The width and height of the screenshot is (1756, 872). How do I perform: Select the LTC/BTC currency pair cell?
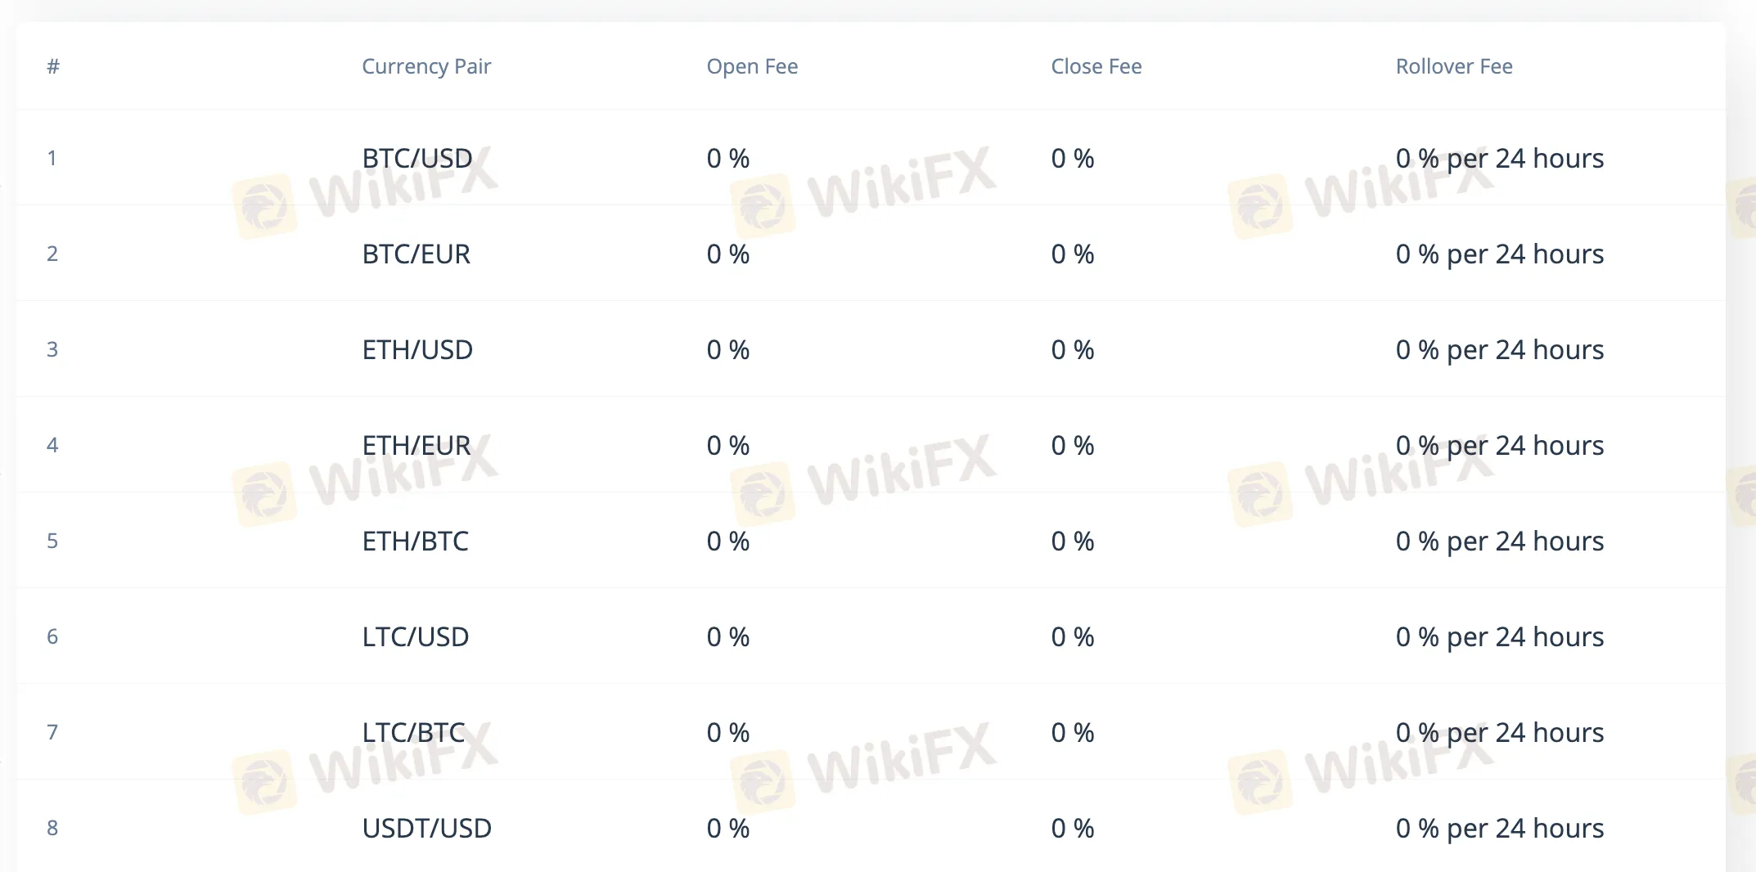pos(414,732)
